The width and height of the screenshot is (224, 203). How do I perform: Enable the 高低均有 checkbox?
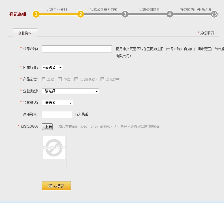click(103, 79)
